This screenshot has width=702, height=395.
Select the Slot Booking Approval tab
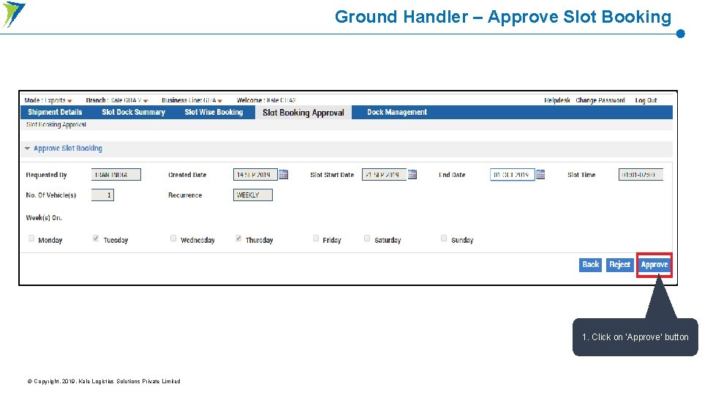[x=303, y=113]
